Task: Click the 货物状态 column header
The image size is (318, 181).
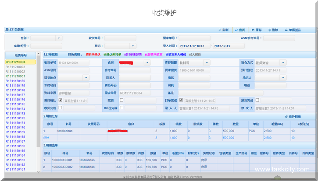Action: [209, 153]
